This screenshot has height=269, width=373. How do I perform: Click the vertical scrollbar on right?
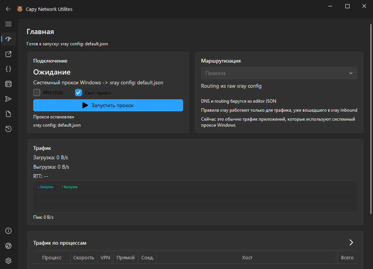[x=371, y=119]
